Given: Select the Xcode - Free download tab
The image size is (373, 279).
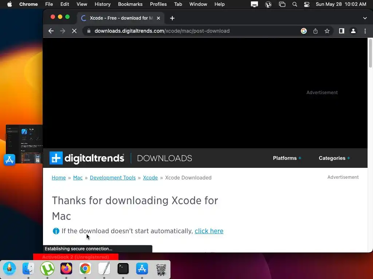Looking at the screenshot, I should [x=121, y=18].
